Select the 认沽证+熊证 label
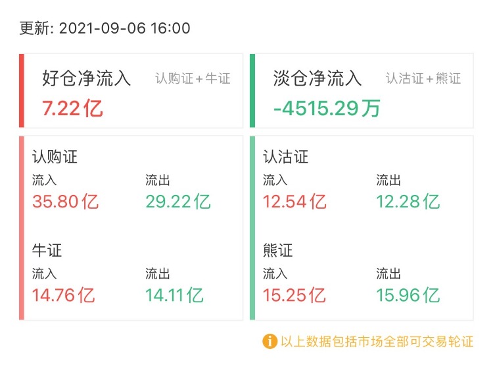The image size is (493, 378). point(423,79)
